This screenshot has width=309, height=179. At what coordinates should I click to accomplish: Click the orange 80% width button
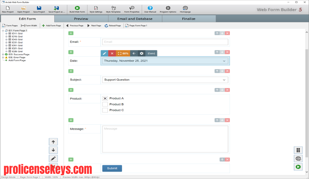tap(123, 53)
